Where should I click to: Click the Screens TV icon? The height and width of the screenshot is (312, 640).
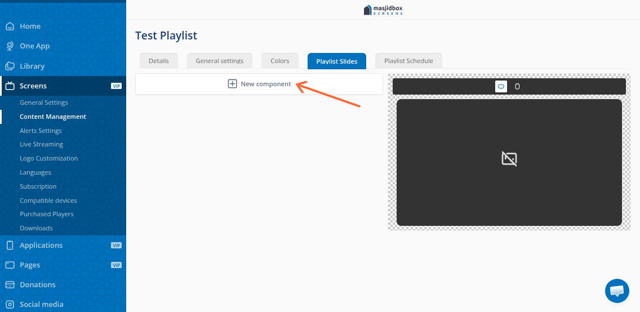point(10,86)
